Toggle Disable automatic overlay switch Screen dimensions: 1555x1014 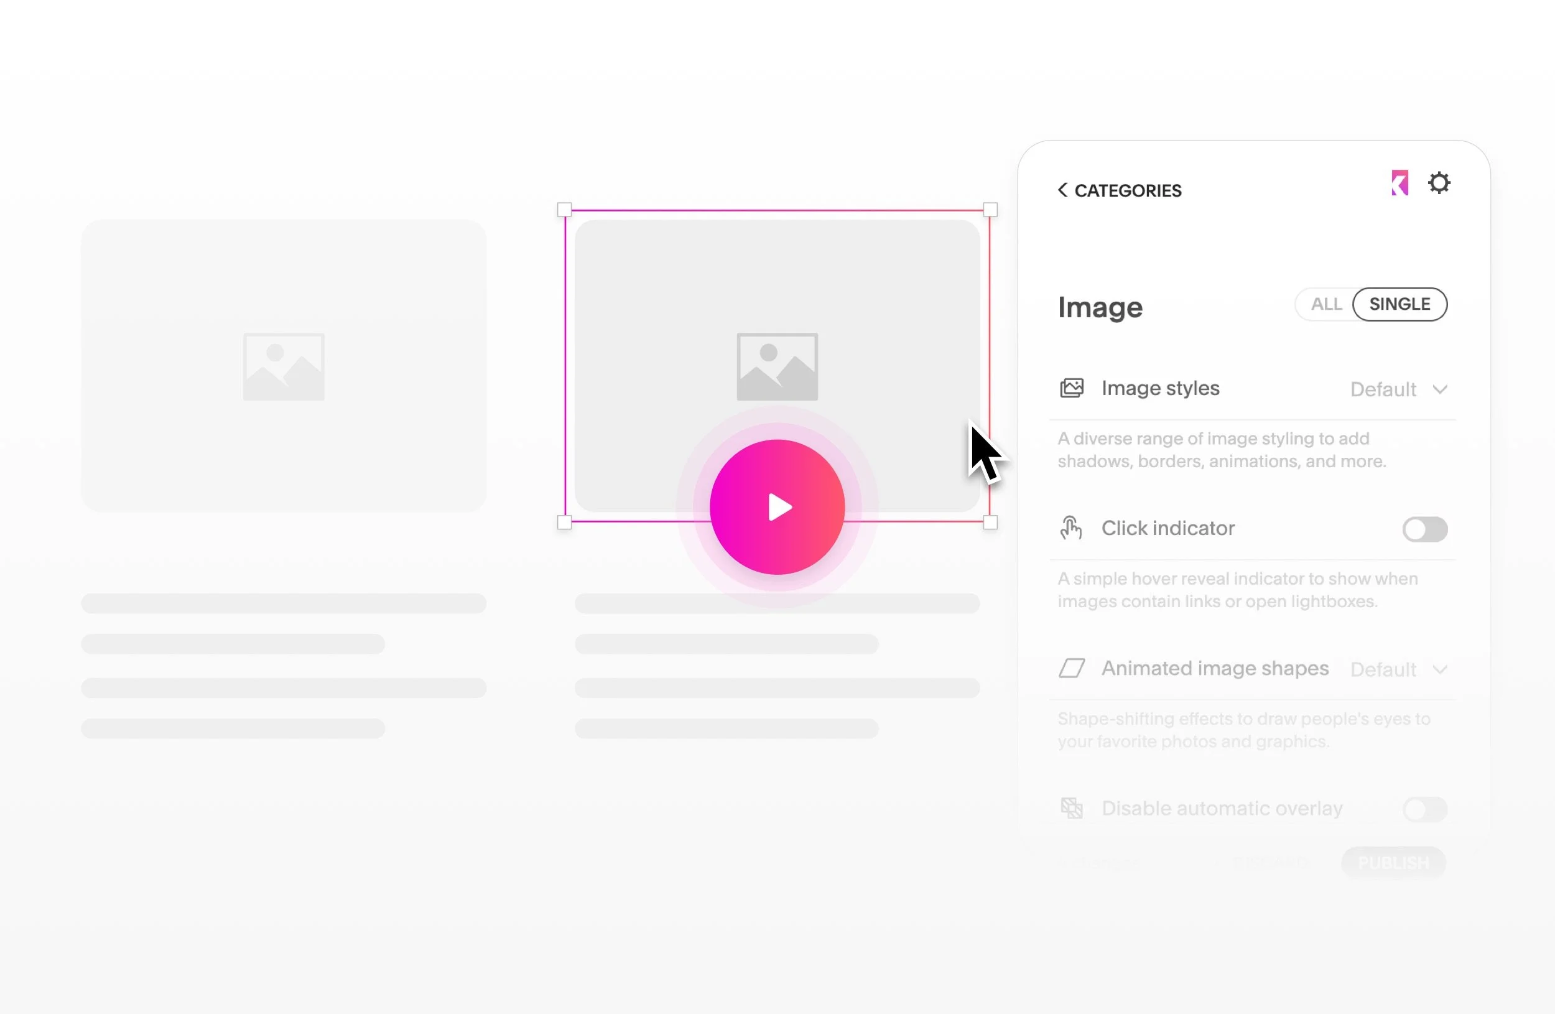(x=1424, y=809)
